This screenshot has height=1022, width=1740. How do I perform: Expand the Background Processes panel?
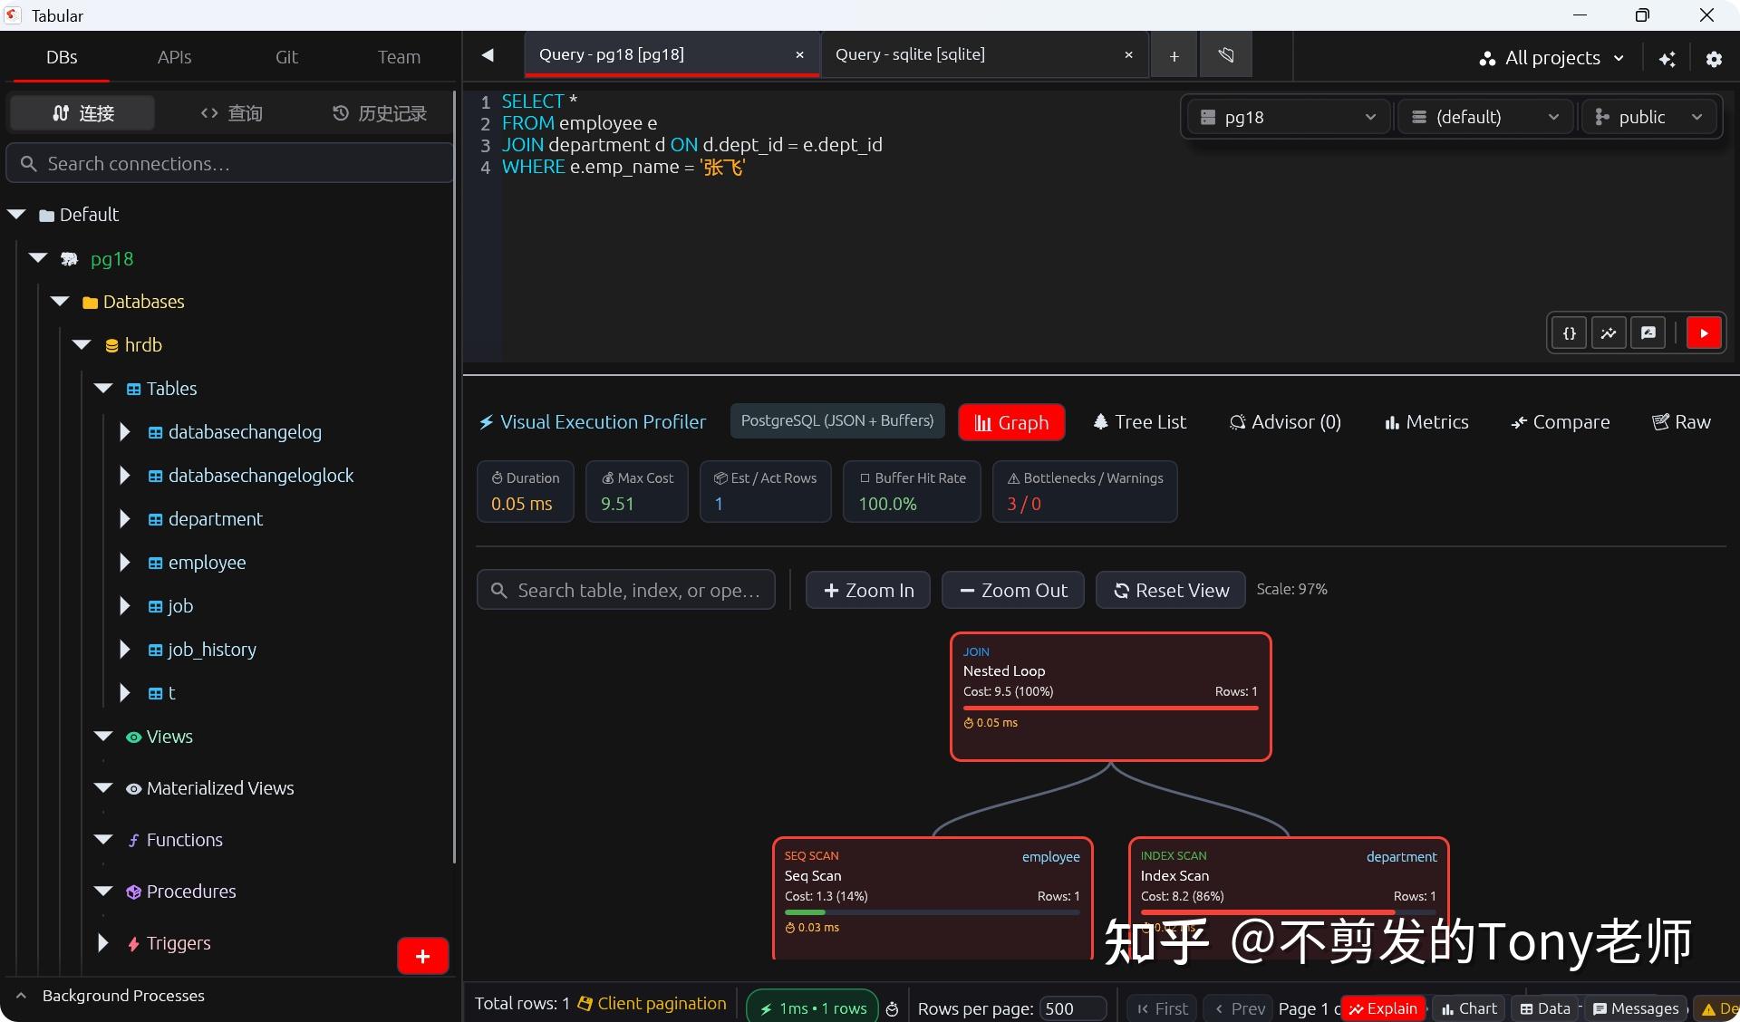pos(22,996)
